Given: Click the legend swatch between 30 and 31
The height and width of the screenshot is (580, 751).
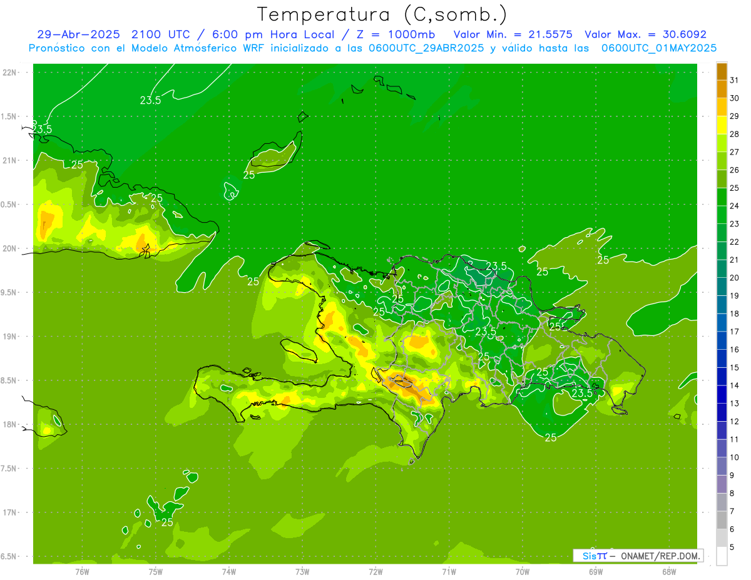Looking at the screenshot, I should coord(722,89).
